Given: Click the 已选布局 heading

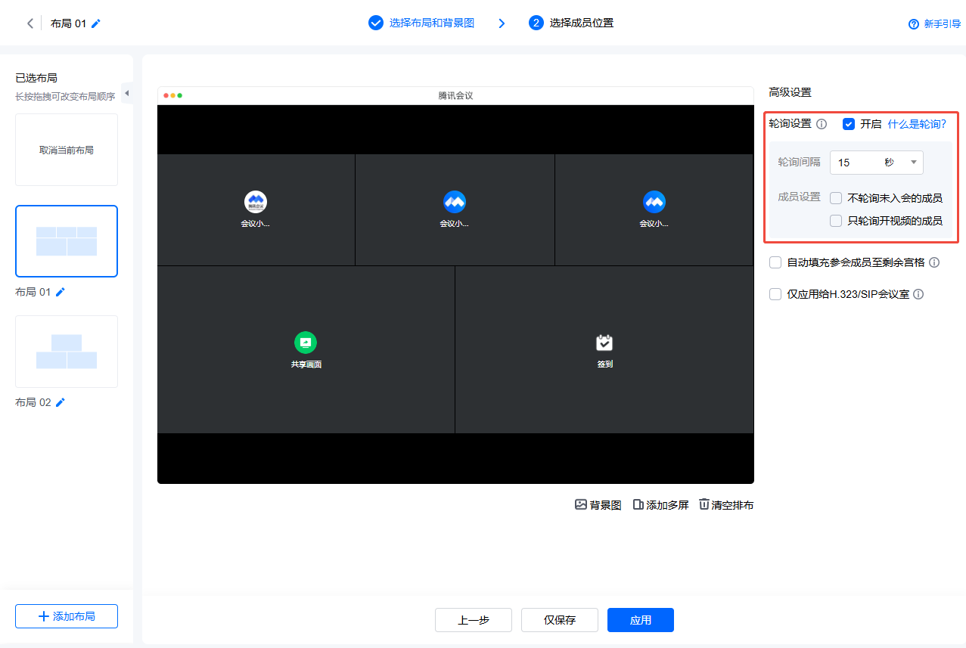Looking at the screenshot, I should (36, 78).
